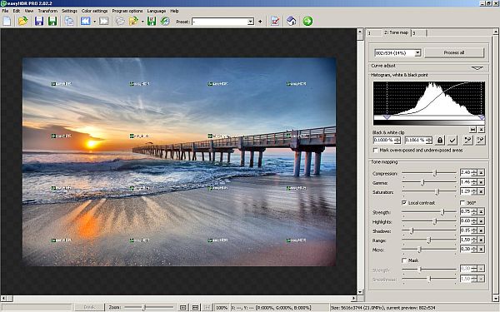This screenshot has width=500, height=312.
Task: Click the checkmark icon under the histogram
Action: coord(452,140)
